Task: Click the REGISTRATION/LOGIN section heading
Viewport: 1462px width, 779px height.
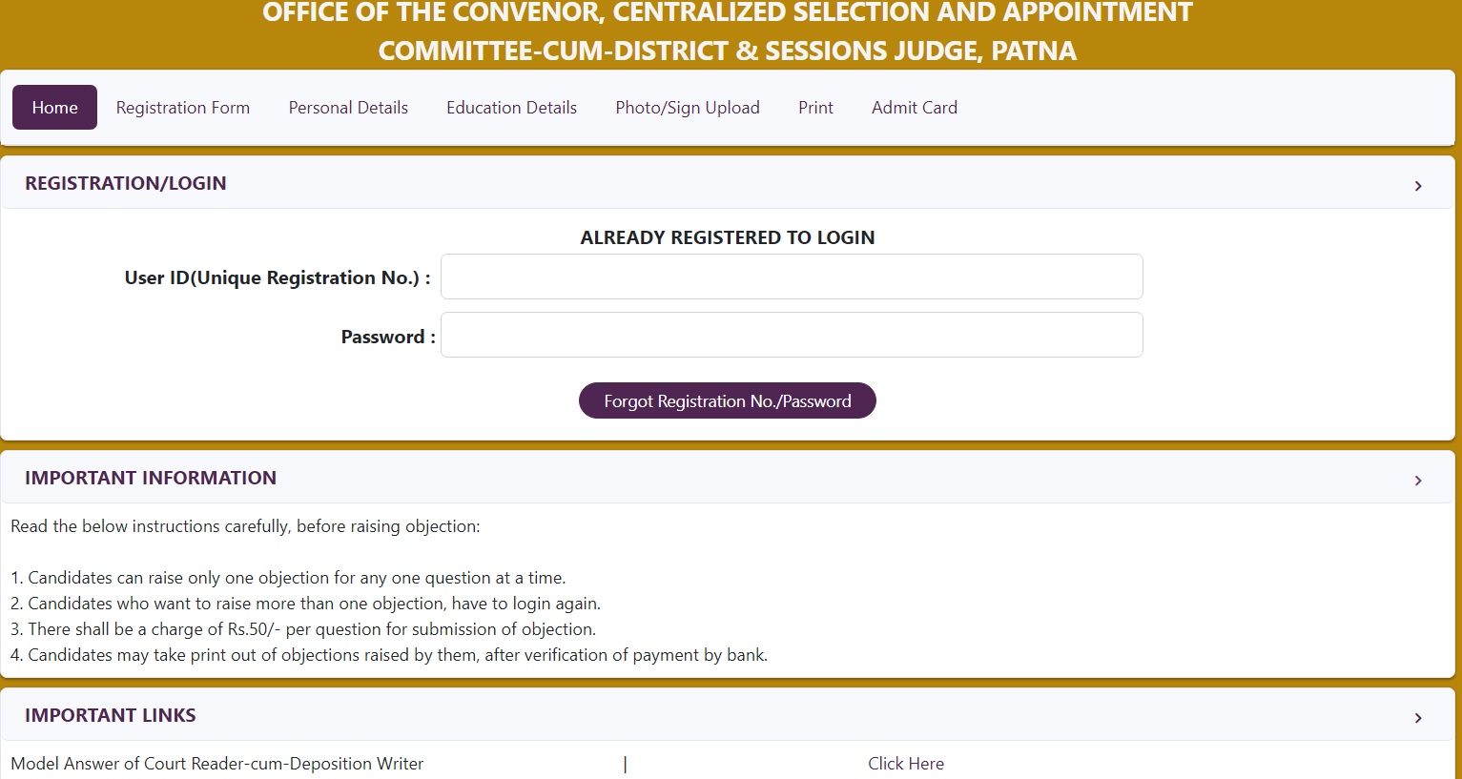Action: [126, 183]
